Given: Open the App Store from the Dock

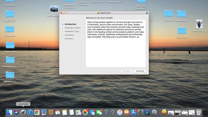Looking at the screenshot, I should pos(134,112).
